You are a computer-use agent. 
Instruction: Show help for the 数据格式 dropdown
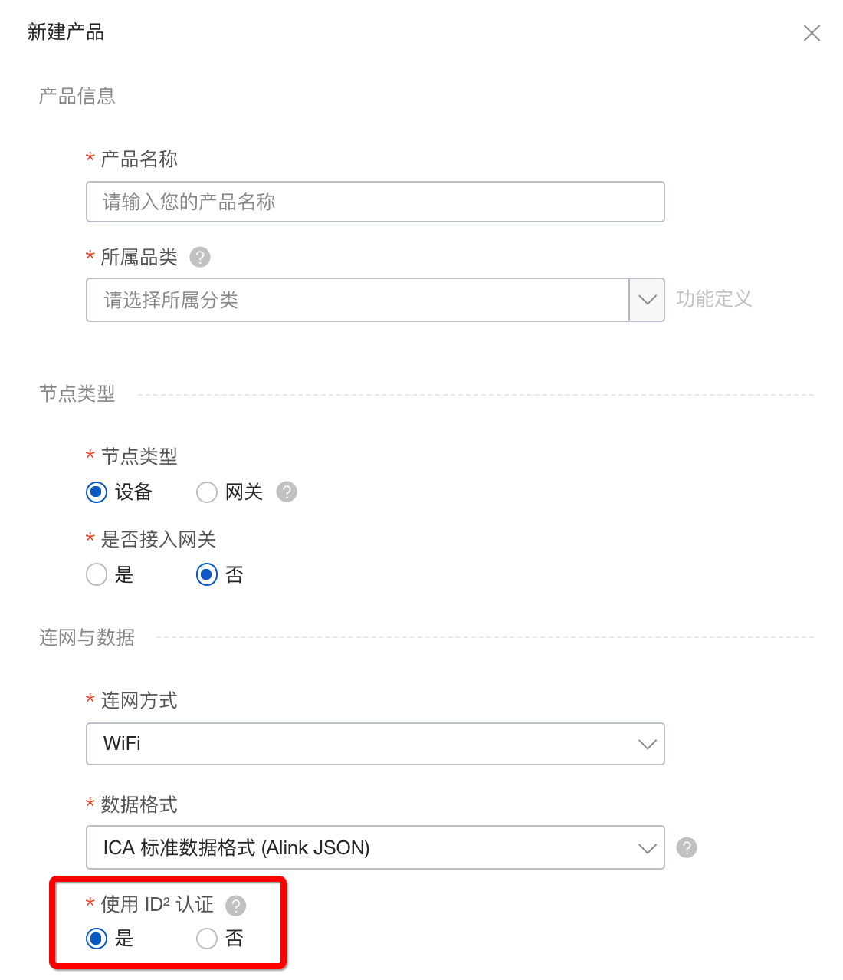(687, 847)
